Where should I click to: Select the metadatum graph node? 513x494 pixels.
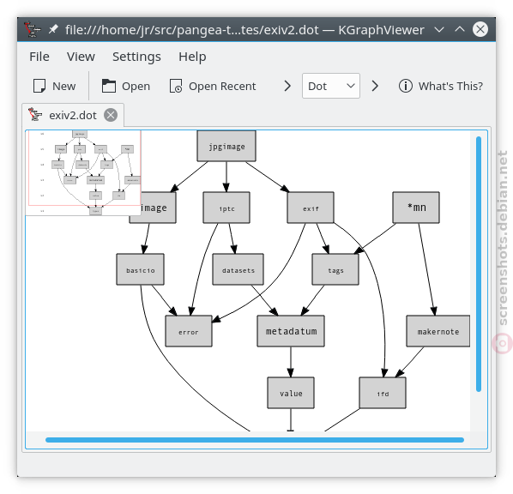291,331
